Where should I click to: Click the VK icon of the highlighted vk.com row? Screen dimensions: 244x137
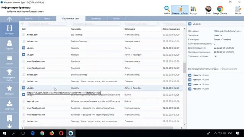(x=24, y=88)
